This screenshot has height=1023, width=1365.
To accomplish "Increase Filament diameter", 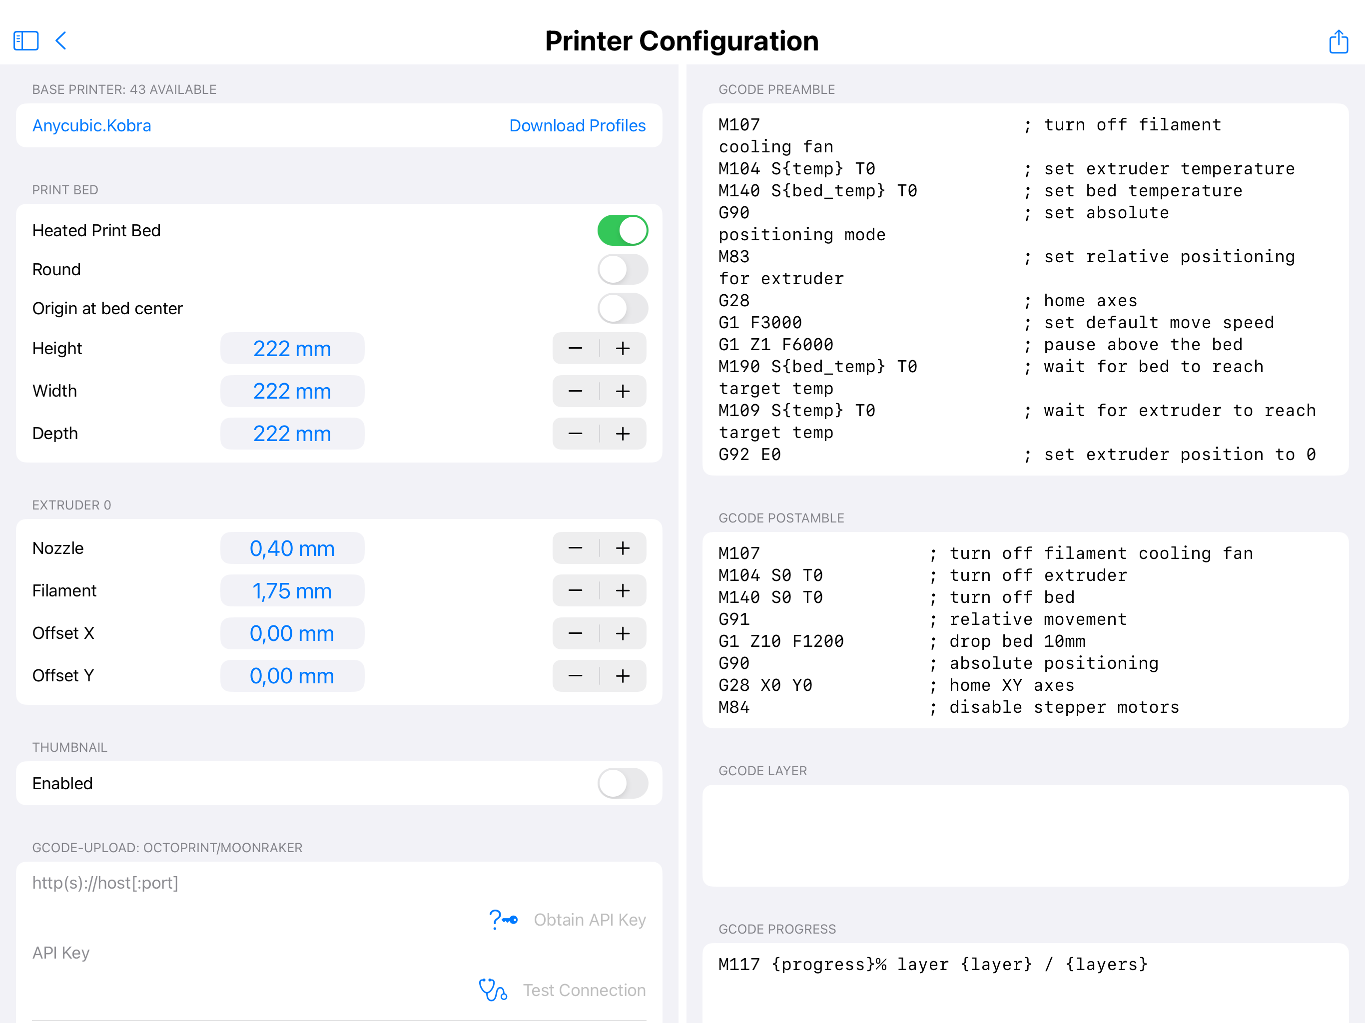I will pyautogui.click(x=623, y=590).
